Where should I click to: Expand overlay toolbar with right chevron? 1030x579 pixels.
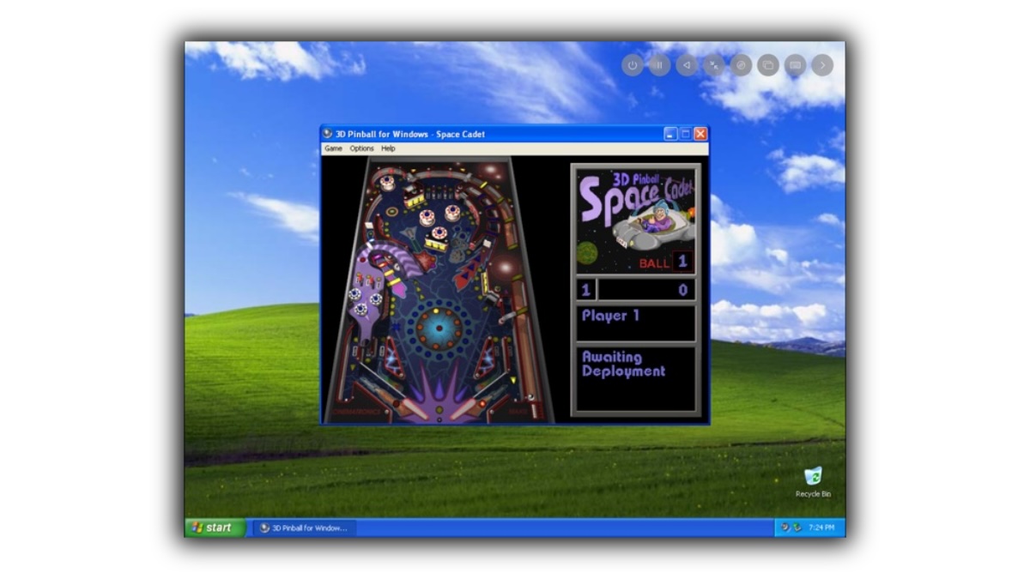coord(822,65)
